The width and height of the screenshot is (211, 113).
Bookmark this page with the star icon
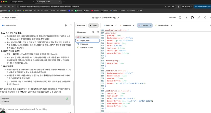[x=173, y=6]
